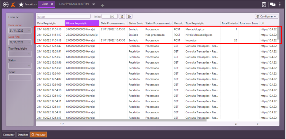Screen dimensions: 286x139
Task: Add a new tab with plus icon
Action: tap(103, 6)
